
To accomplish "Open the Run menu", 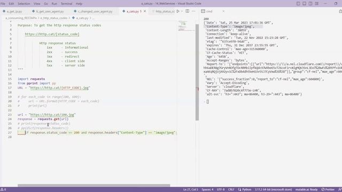I will pos(55,4).
